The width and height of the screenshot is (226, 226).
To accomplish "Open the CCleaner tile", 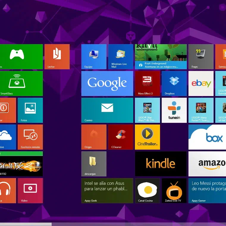I will pos(121,137).
